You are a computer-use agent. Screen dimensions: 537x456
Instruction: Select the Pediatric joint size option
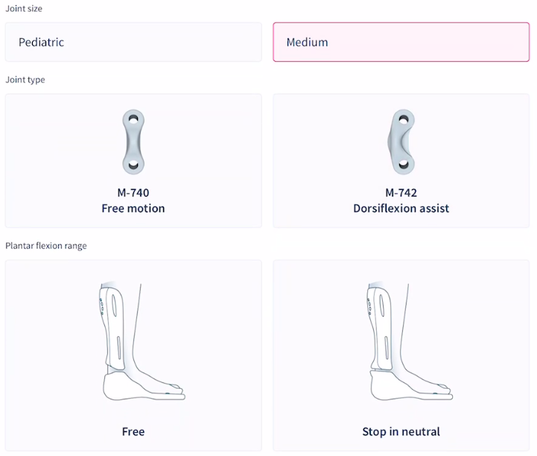133,42
